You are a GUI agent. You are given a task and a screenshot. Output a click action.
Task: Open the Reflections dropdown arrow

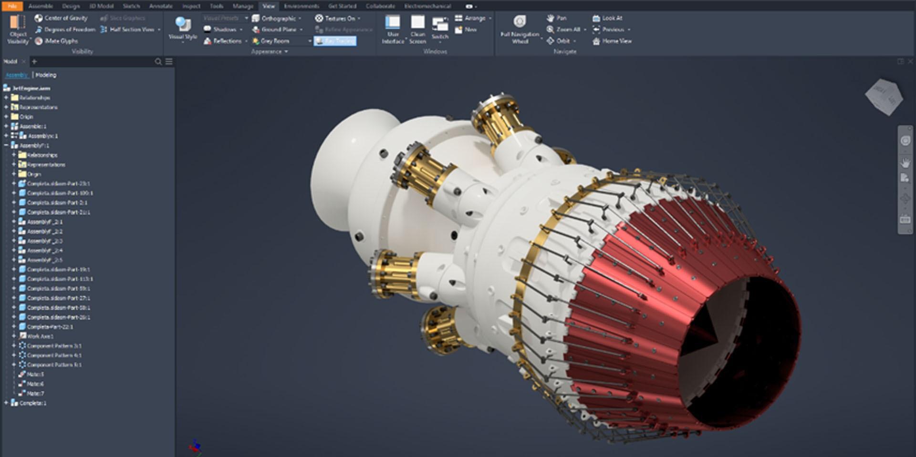(x=247, y=41)
